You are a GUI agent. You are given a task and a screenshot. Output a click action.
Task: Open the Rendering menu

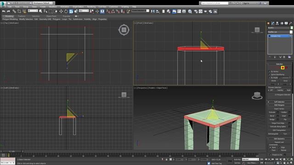(x=91, y=7)
